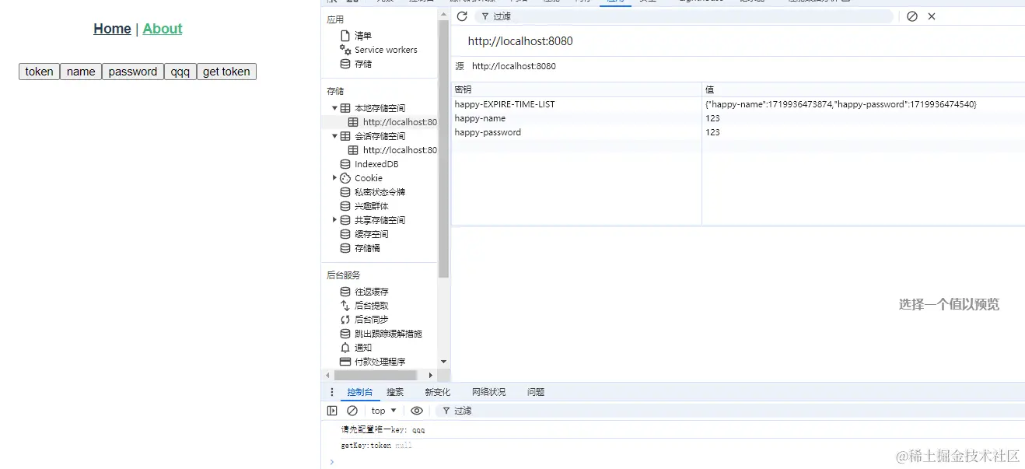Image resolution: width=1025 pixels, height=469 pixels.
Task: Collapse the 本地存储空间 tree node
Action: (x=335, y=108)
